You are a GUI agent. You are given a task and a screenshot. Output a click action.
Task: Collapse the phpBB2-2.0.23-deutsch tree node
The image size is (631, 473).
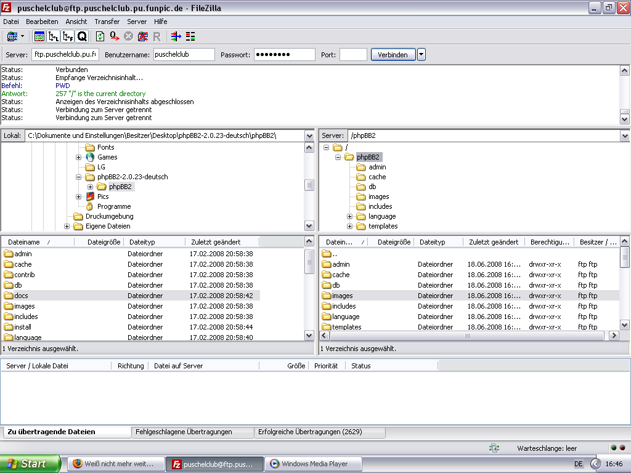click(x=78, y=177)
